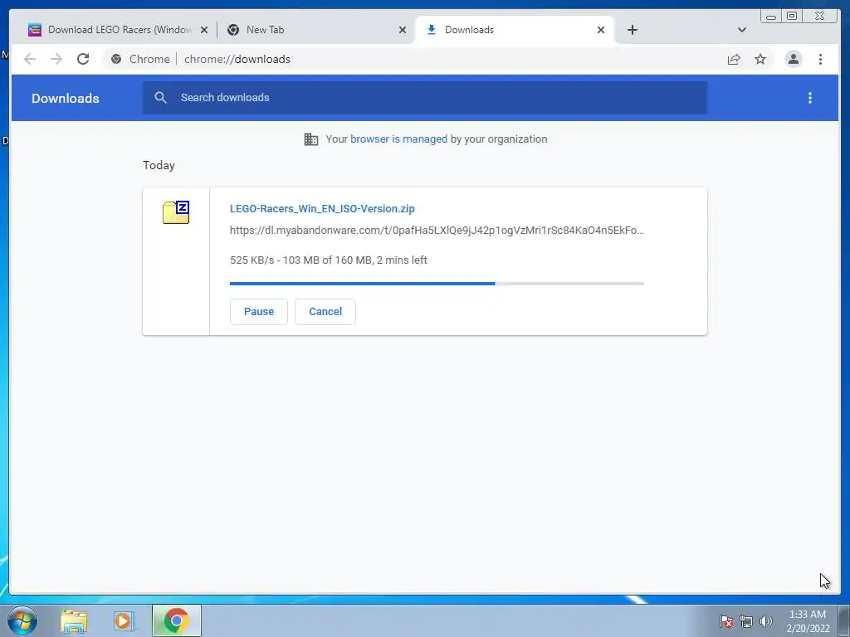Minimize the Chrome window
Image resolution: width=850 pixels, height=637 pixels.
tap(771, 17)
